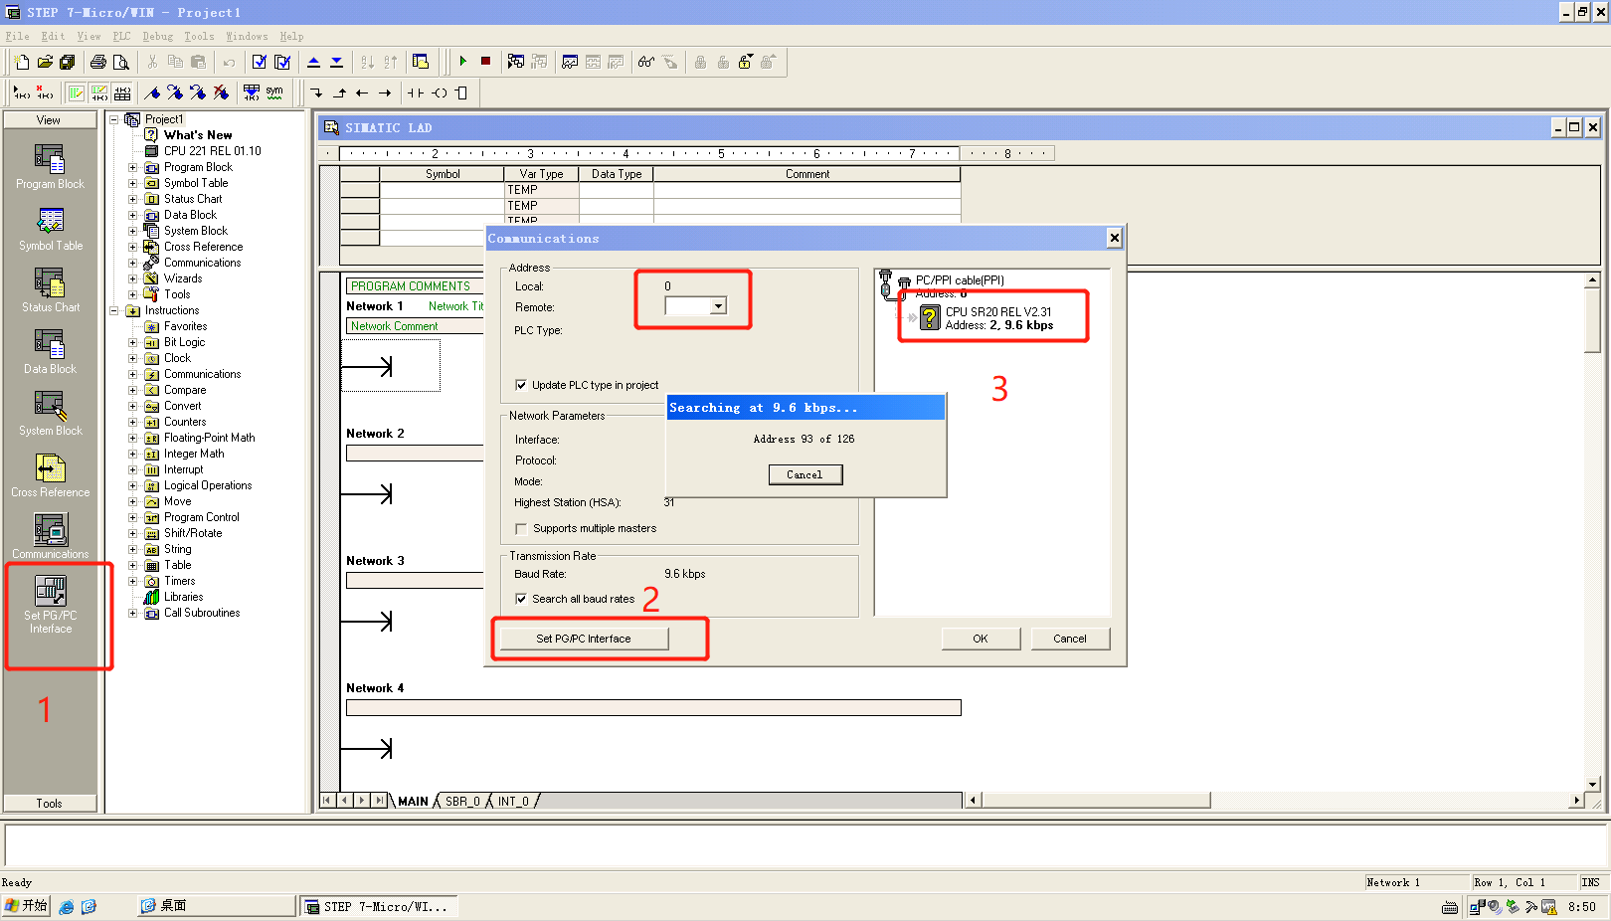Expand Program Block tree node

(132, 167)
